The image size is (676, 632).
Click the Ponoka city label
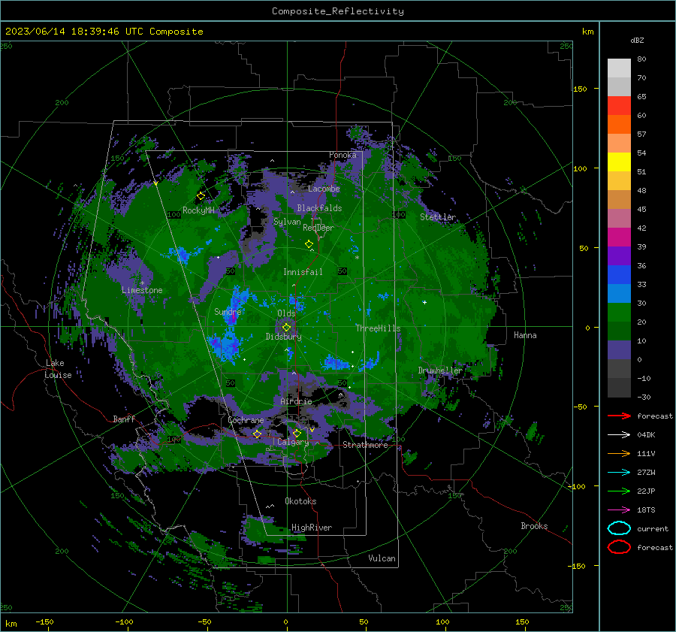pyautogui.click(x=343, y=155)
